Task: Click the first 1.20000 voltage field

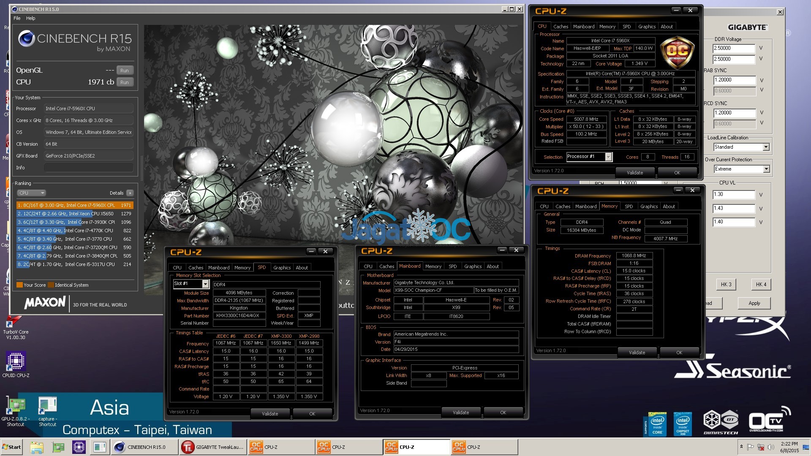Action: coord(734,80)
